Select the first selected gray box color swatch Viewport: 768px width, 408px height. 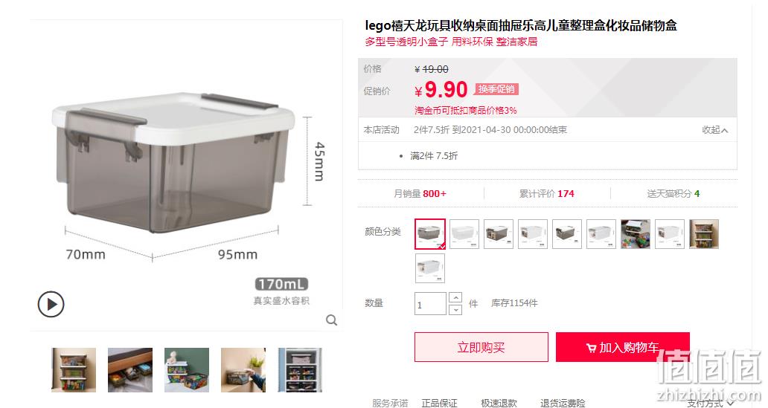[x=430, y=234]
